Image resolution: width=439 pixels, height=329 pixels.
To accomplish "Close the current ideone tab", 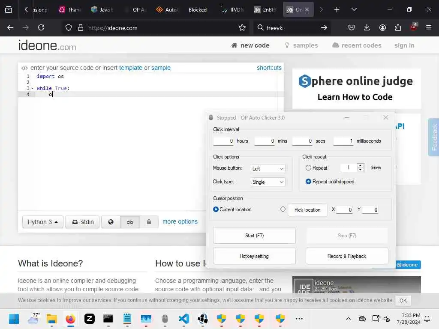I will [x=307, y=9].
